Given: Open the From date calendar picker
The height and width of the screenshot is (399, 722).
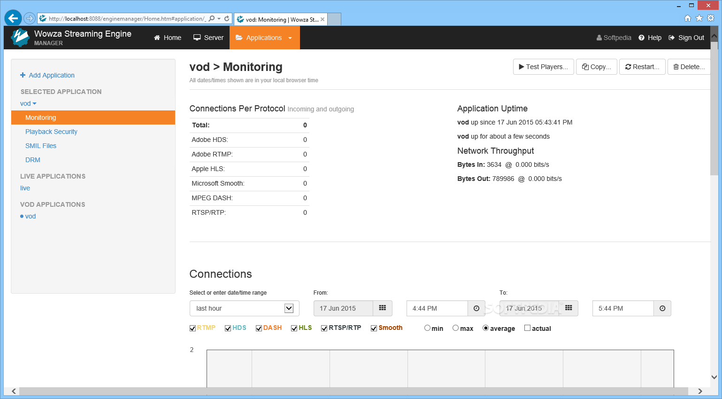Looking at the screenshot, I should (383, 308).
